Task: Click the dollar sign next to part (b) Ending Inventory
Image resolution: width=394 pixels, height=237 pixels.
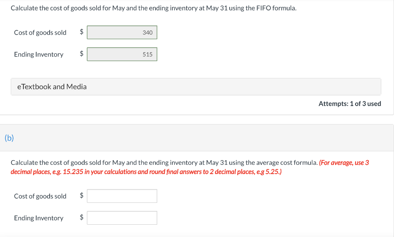Action: 81,218
